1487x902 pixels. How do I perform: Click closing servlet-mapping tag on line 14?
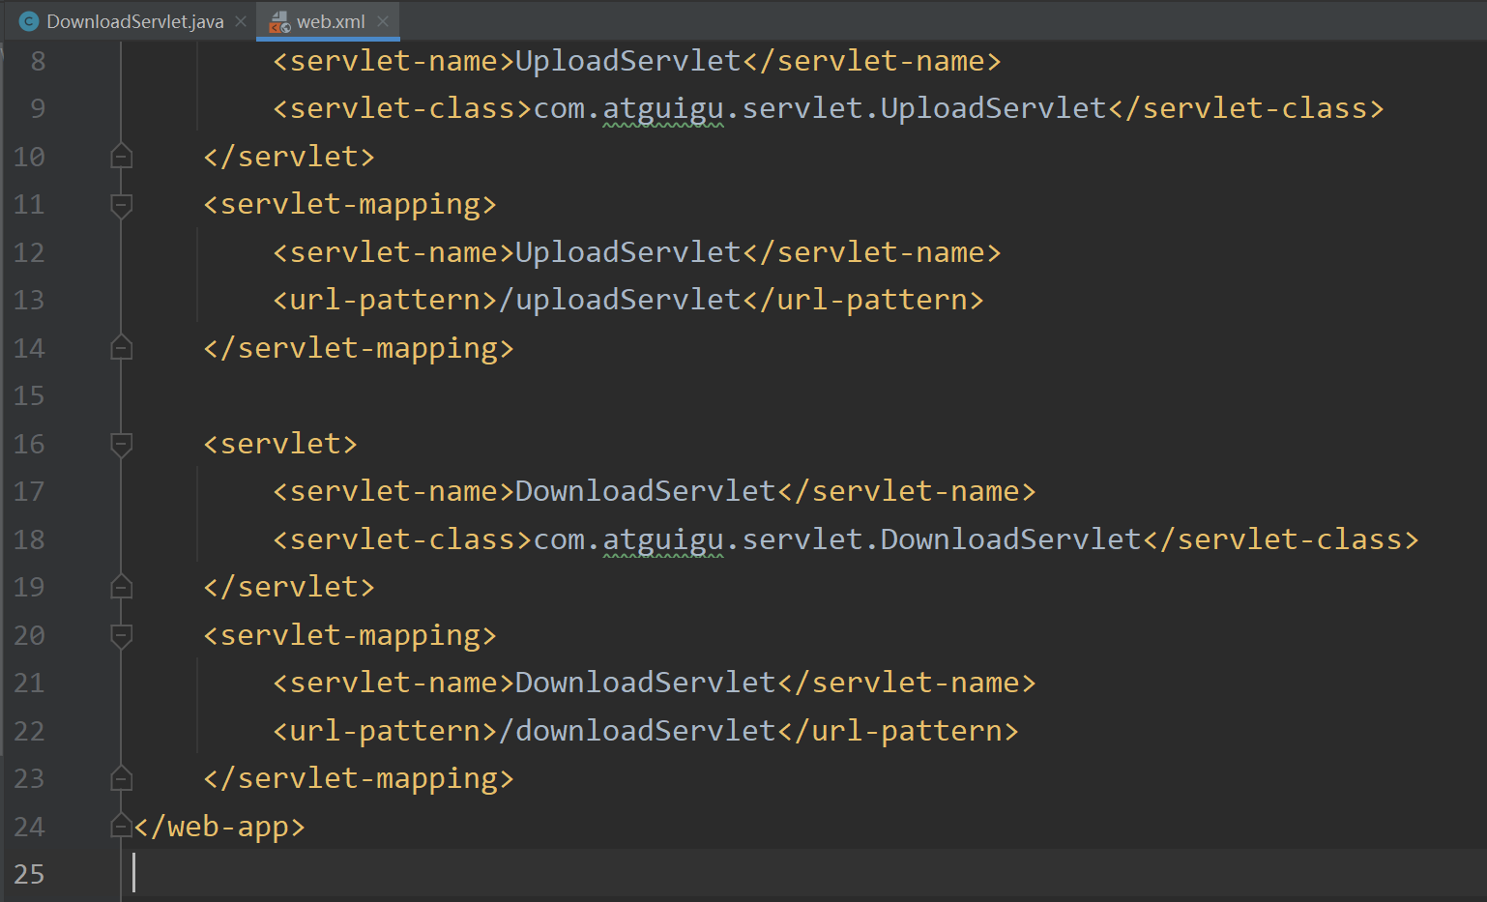(x=358, y=348)
